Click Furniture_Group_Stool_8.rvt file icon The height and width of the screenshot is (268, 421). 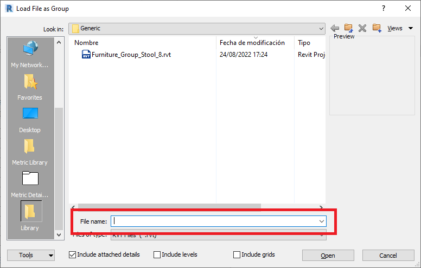point(86,54)
